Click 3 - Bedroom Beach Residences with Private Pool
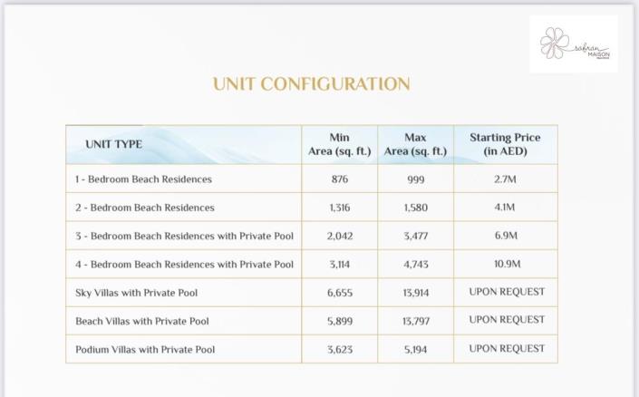 [x=184, y=237]
